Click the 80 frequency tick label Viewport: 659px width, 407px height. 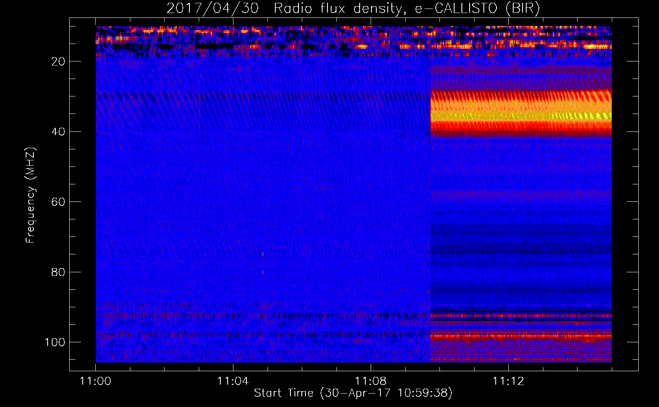pos(58,272)
